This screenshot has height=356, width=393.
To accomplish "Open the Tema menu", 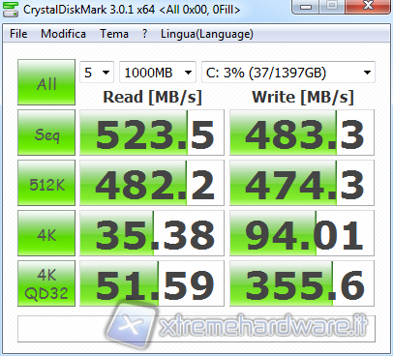I will coord(114,34).
